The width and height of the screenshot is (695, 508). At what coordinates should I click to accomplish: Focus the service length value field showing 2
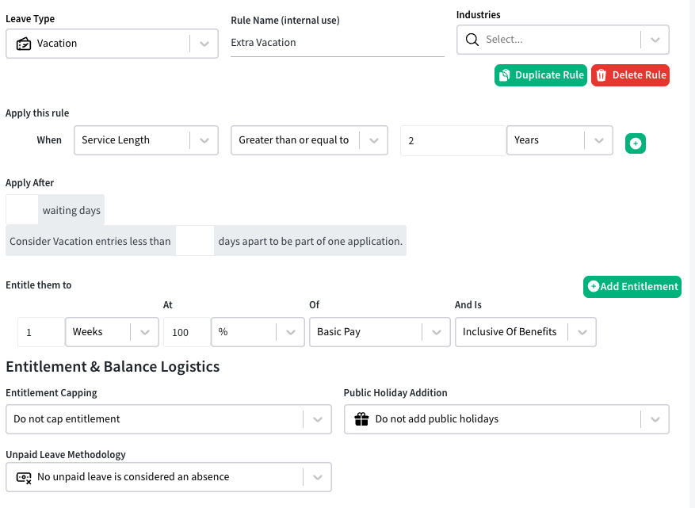coord(453,140)
